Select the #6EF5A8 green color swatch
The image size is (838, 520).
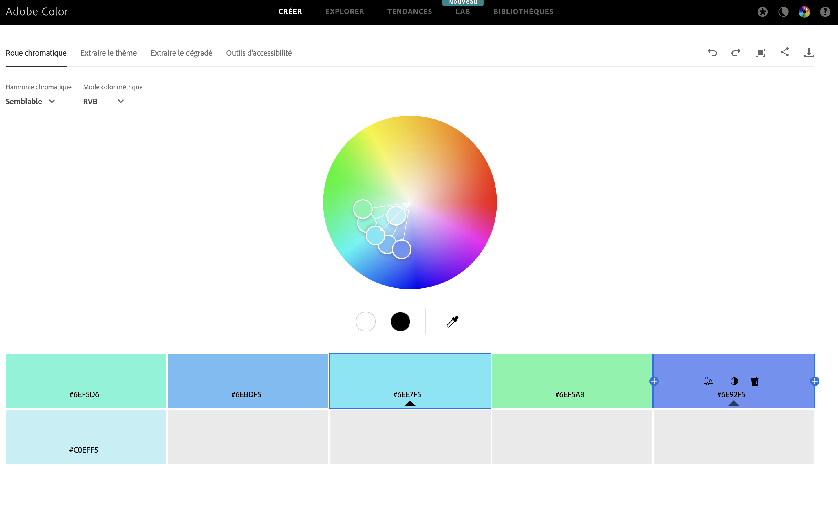(572, 375)
